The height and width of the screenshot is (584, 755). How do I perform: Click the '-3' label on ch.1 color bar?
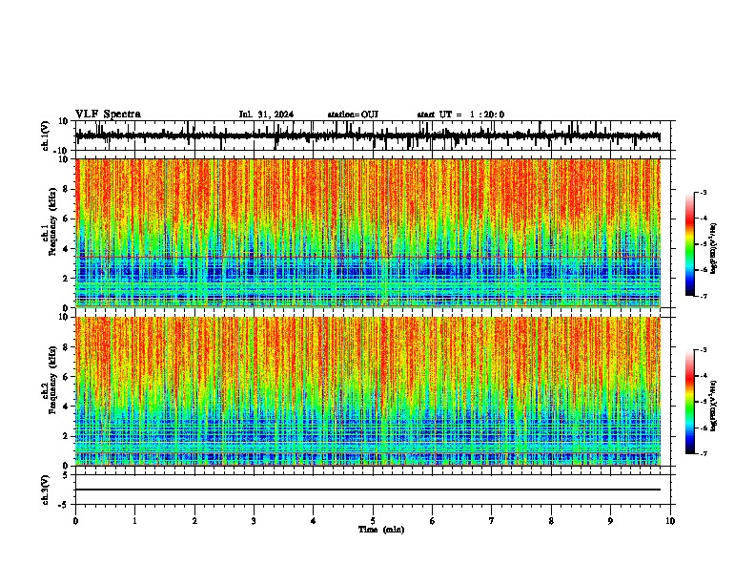(703, 192)
